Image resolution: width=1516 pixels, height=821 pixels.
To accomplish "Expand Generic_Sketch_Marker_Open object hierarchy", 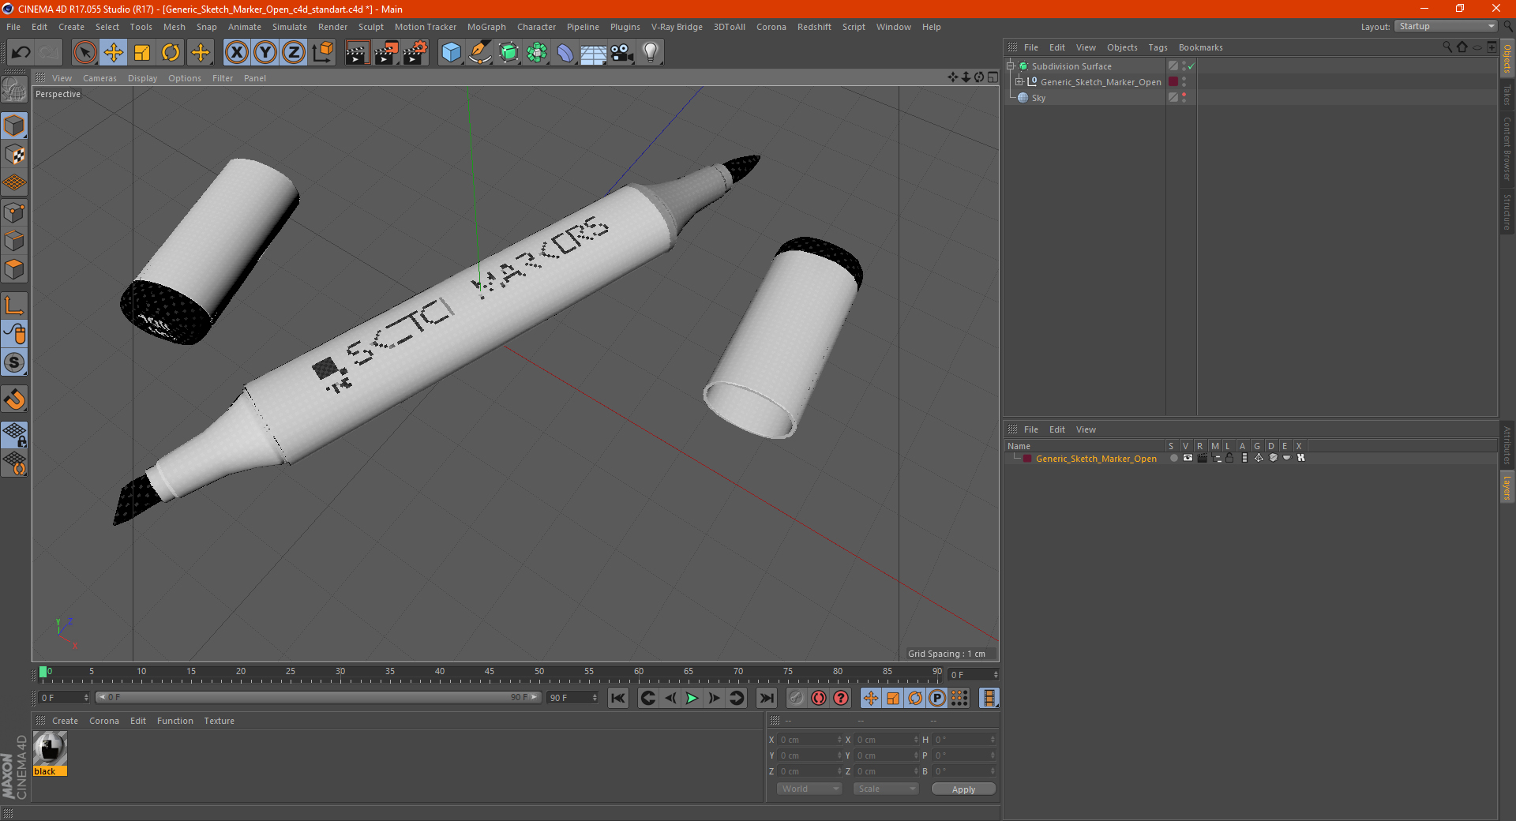I will [1019, 82].
